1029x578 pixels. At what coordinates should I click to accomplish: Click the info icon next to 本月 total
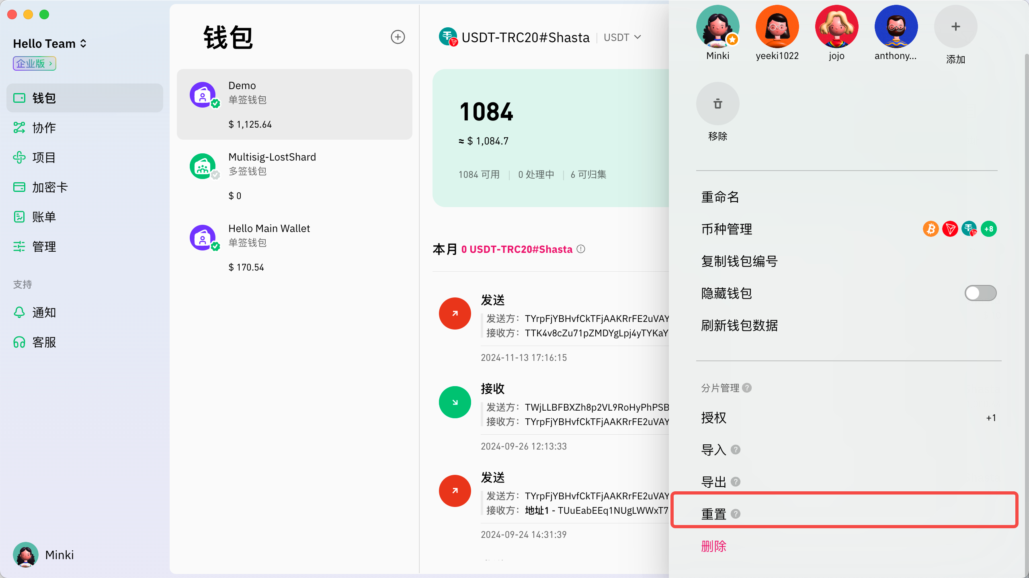(581, 249)
